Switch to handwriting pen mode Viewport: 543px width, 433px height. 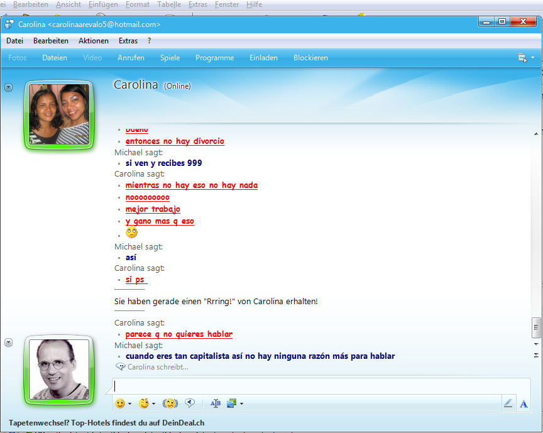click(508, 403)
